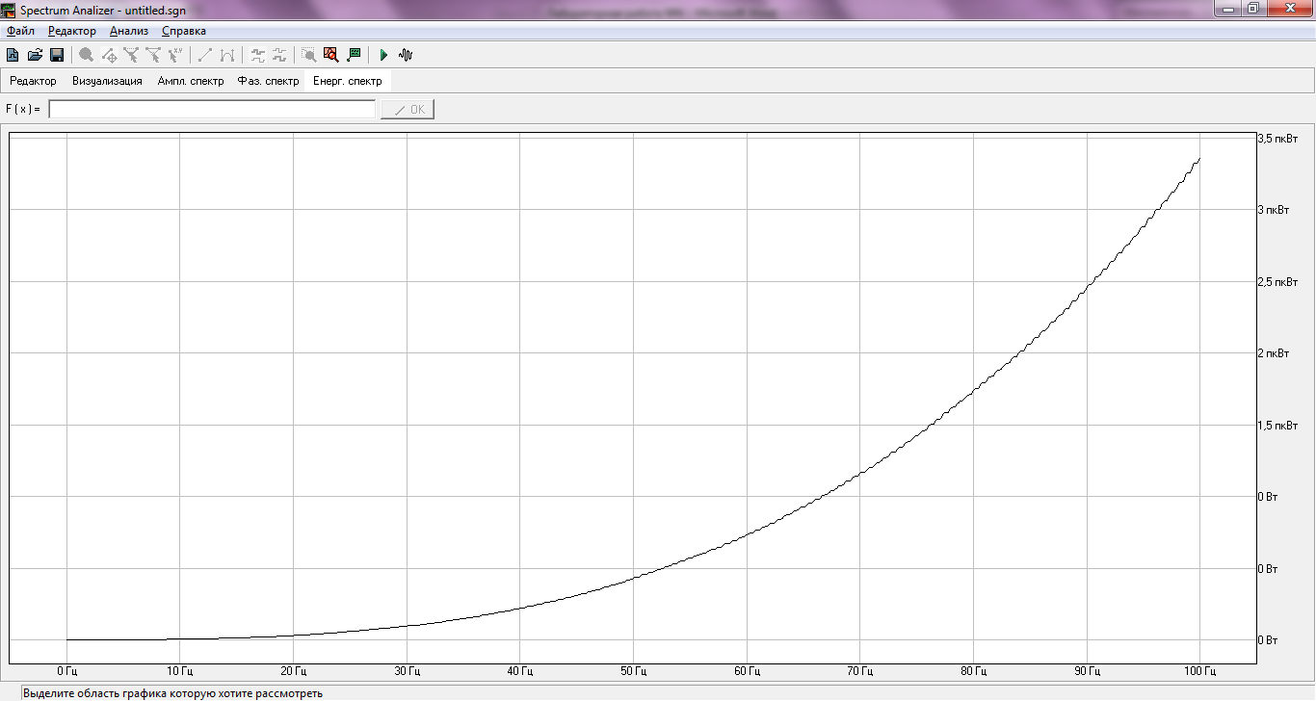Select the straight line drawing tool
This screenshot has height=701, width=1316.
(205, 55)
